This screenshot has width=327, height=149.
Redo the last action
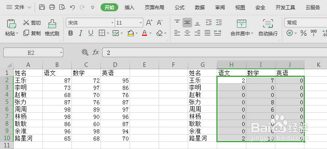(82, 8)
